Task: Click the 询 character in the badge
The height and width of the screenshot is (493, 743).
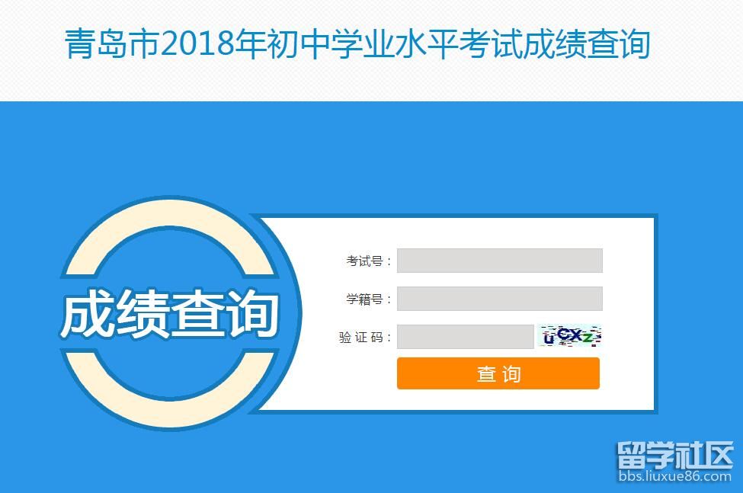Action: pyautogui.click(x=251, y=313)
